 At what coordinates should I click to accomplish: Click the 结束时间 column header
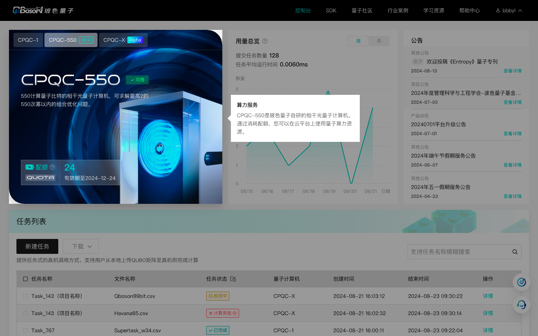click(x=418, y=279)
